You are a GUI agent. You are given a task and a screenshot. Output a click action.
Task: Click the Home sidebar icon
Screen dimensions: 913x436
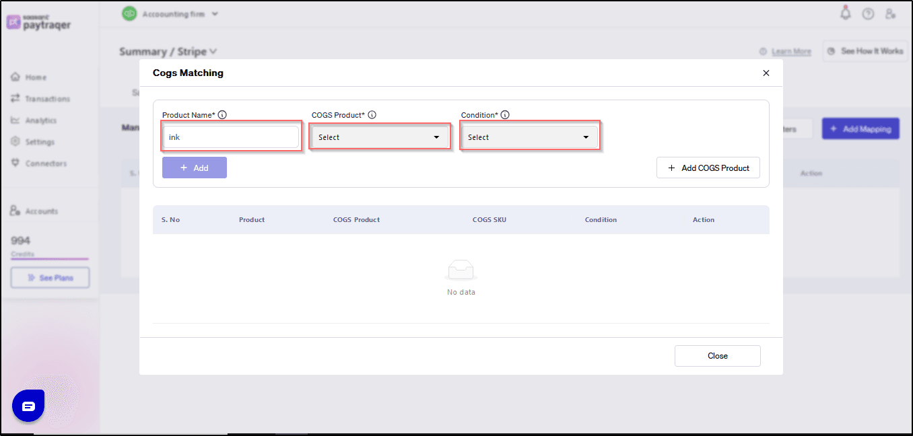[x=15, y=77]
